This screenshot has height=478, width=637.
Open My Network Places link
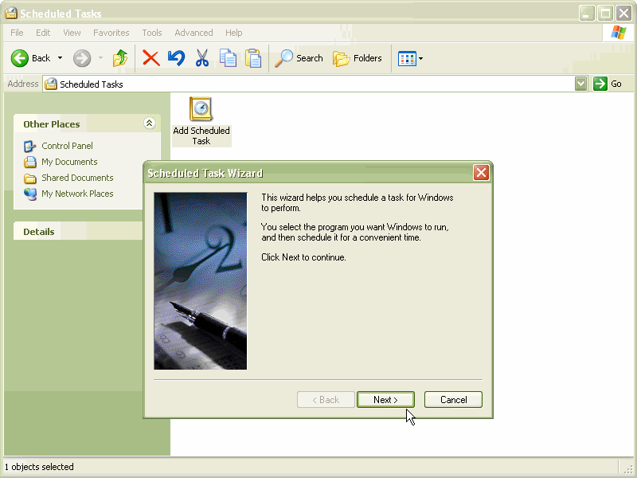click(x=77, y=194)
